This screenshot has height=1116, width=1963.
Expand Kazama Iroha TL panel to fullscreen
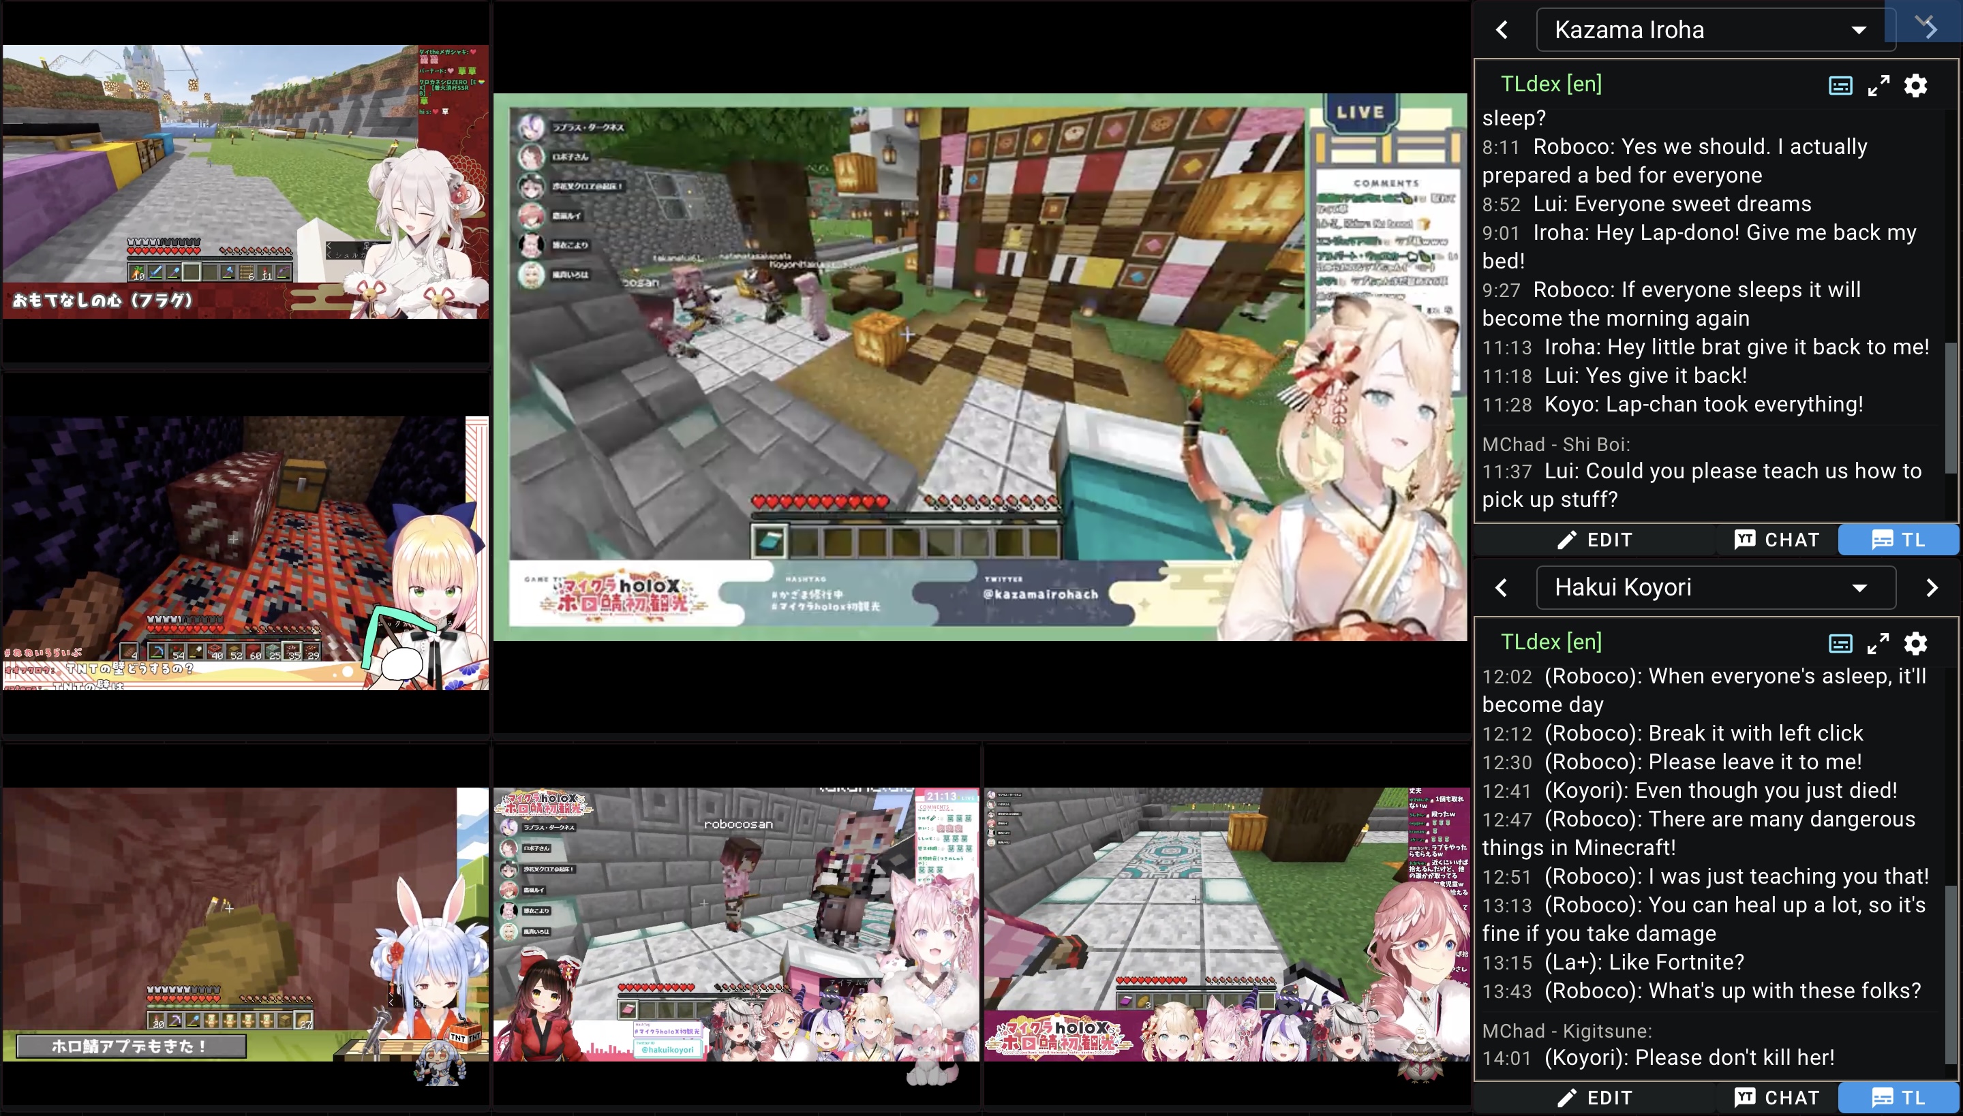click(1878, 85)
